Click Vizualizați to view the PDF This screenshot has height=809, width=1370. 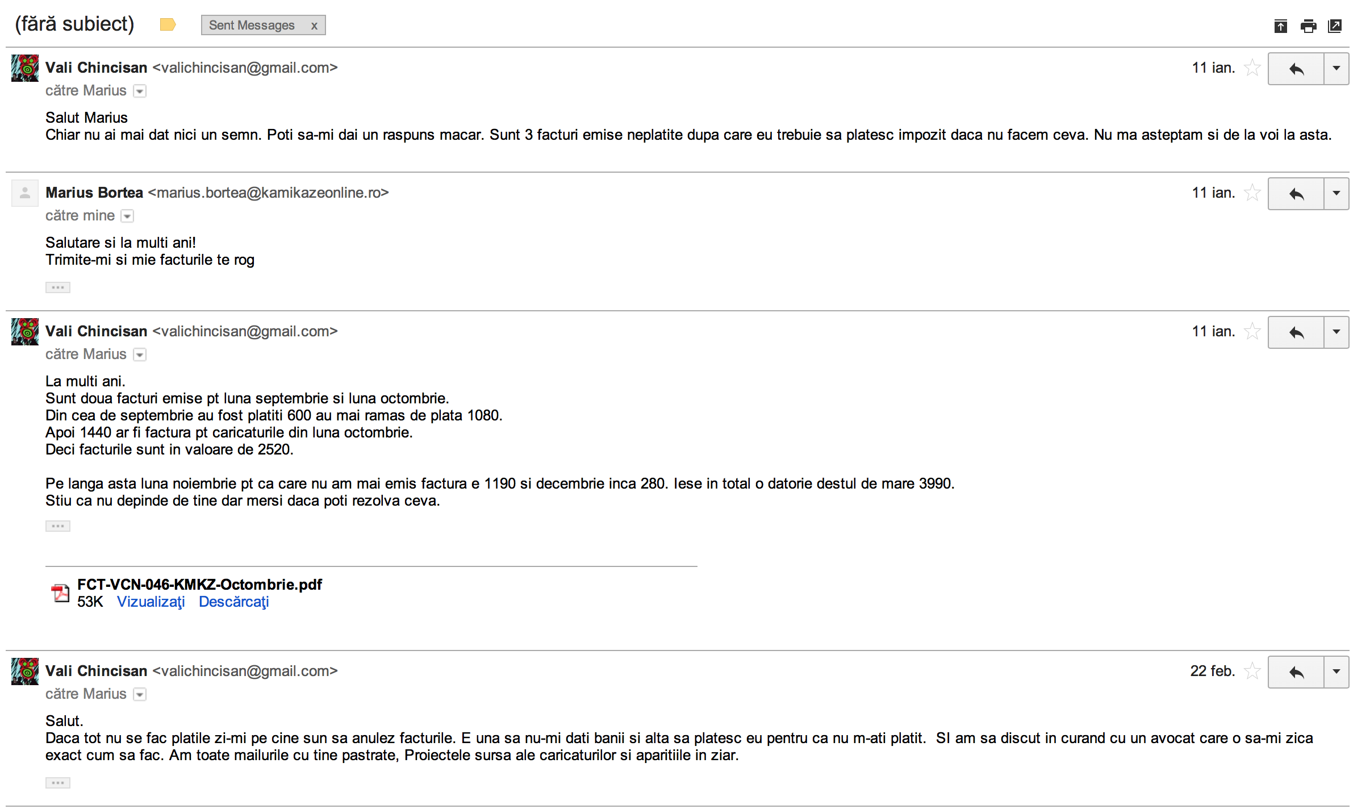(151, 602)
